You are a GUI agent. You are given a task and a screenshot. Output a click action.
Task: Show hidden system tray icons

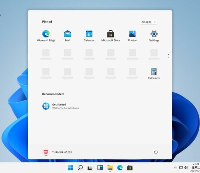[175, 168]
